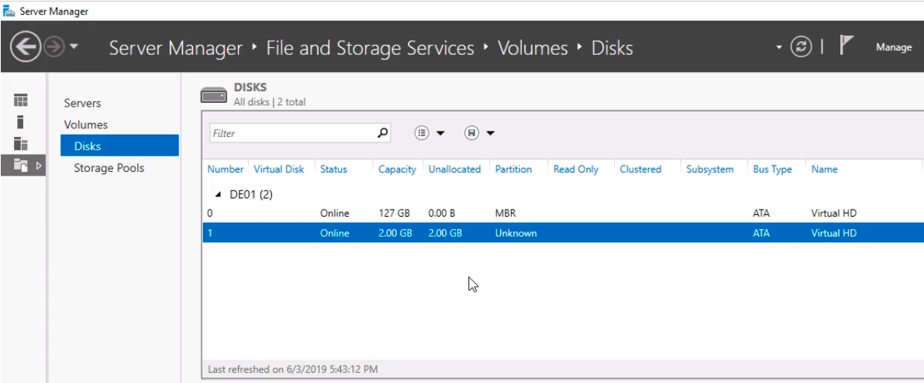Open the saved queries dropdown
Image resolution: width=924 pixels, height=383 pixels.
tap(479, 133)
